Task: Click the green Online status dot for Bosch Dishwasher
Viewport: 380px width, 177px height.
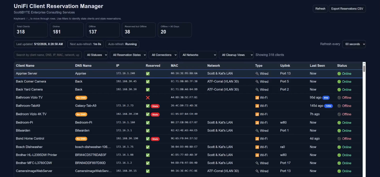Action: [339, 147]
